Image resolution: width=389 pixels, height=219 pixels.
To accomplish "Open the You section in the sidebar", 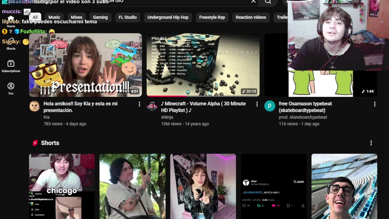I will click(11, 89).
